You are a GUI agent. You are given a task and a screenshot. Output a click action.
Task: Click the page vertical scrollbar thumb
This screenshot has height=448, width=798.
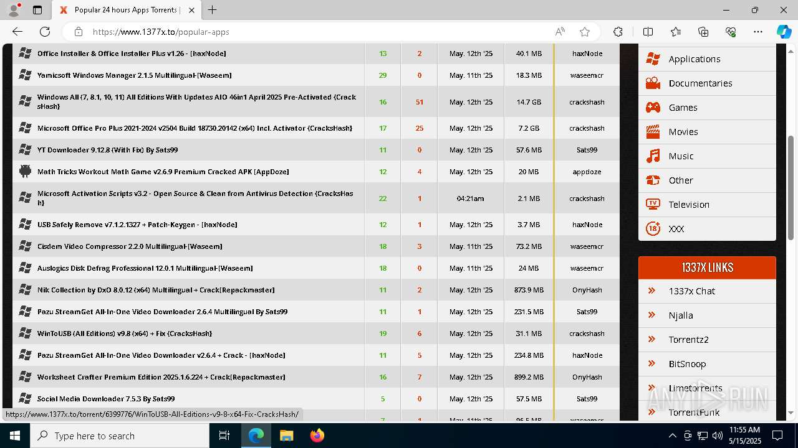pyautogui.click(x=791, y=188)
